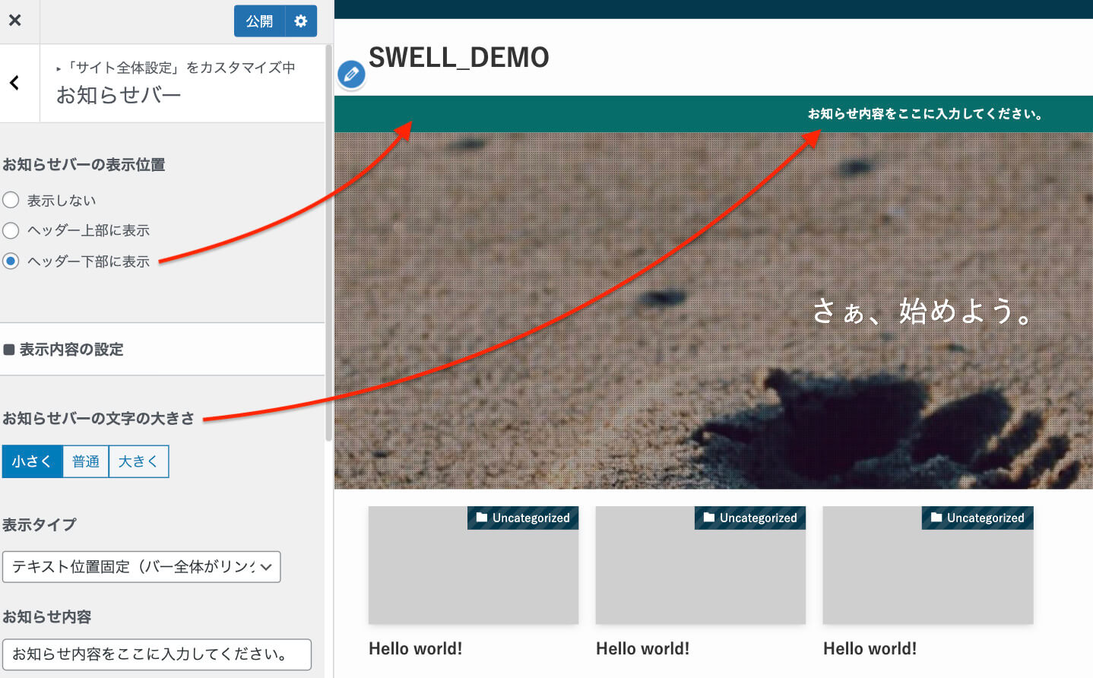Viewport: 1093px width, 678px height.
Task: Exit customizer via the X icon
Action: [x=16, y=21]
